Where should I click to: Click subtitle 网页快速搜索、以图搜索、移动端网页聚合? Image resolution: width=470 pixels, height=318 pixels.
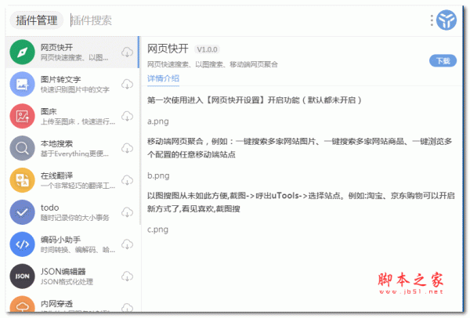pos(212,64)
